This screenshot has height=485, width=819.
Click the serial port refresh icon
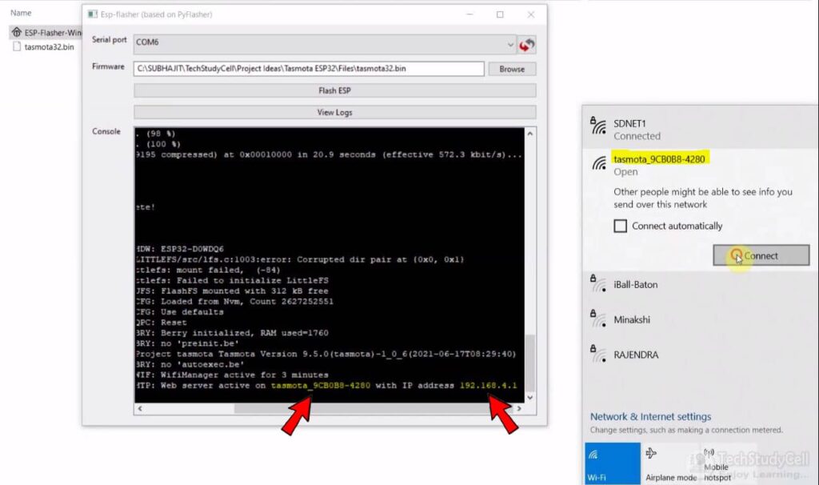coord(526,44)
